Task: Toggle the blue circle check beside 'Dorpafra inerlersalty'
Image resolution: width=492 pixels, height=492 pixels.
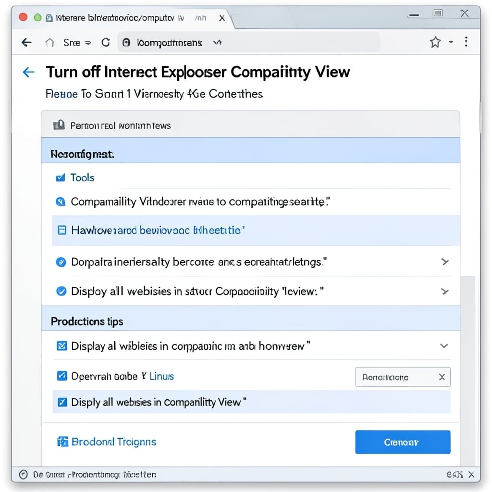Action: point(61,262)
